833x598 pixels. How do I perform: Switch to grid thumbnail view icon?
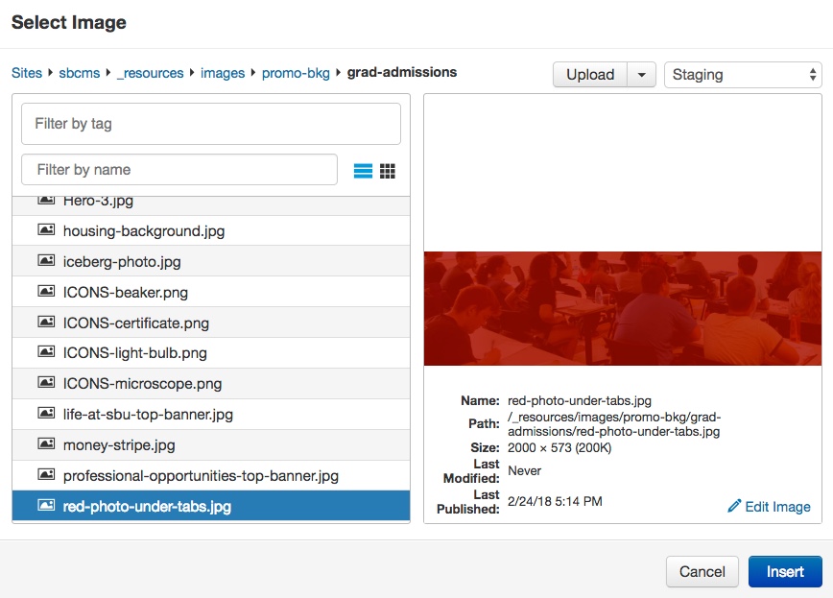[x=388, y=171]
